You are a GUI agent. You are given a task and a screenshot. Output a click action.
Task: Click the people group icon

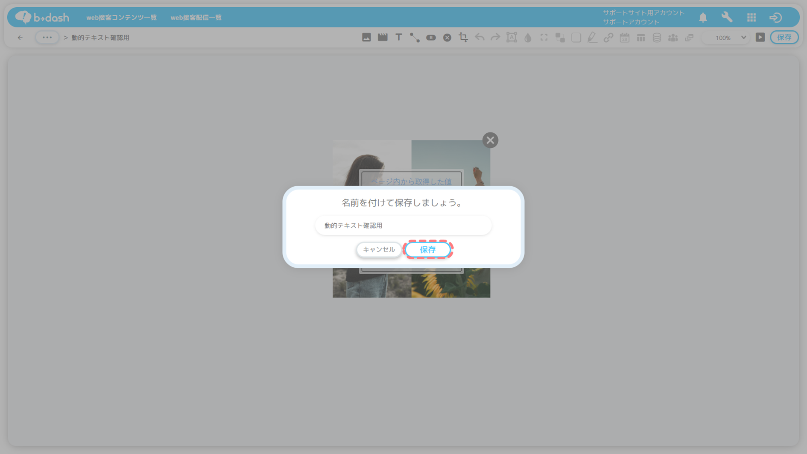[x=673, y=38]
